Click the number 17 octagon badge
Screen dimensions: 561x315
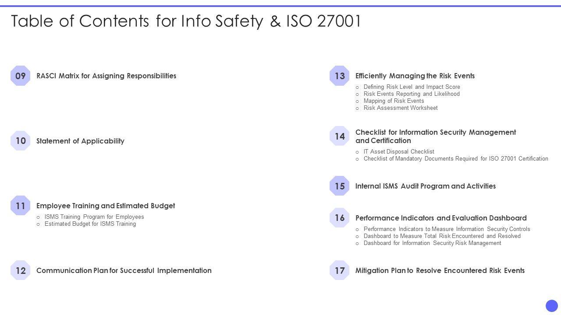[340, 270]
